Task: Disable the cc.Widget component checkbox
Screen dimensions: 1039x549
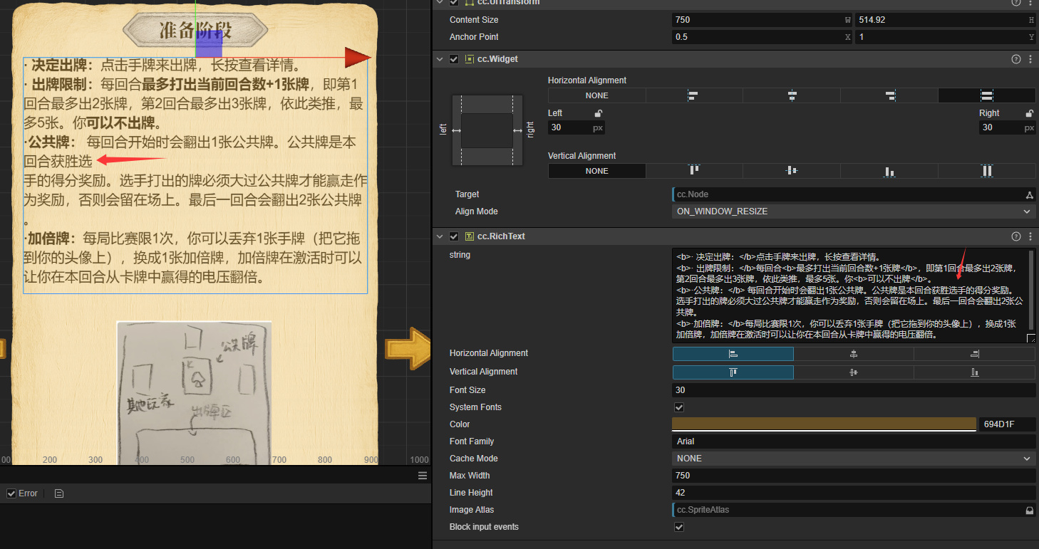Action: pyautogui.click(x=454, y=59)
